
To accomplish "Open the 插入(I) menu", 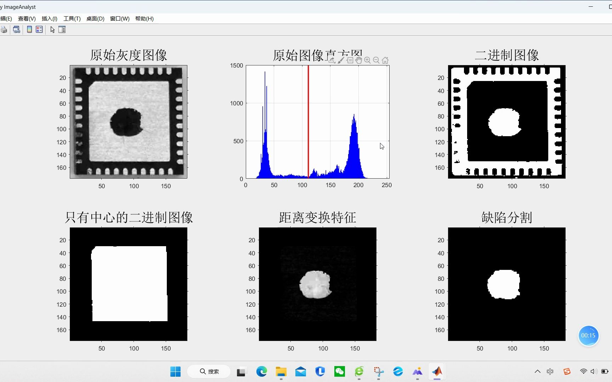I will [x=50, y=19].
